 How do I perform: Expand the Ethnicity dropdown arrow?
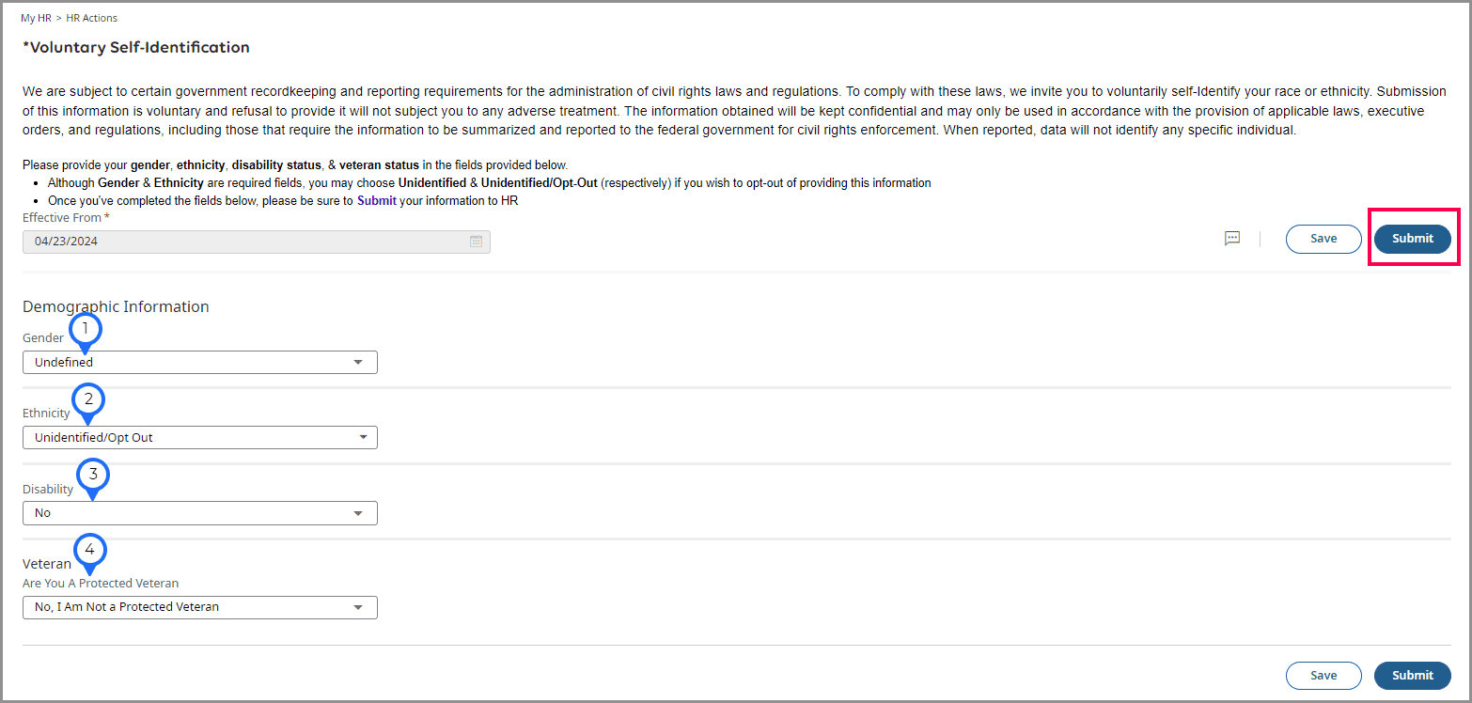pyautogui.click(x=363, y=438)
